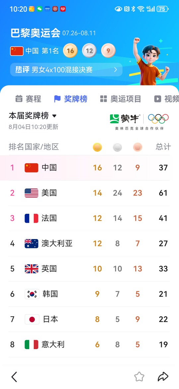Viewport: 179px width, 389px height.
Task: Open the 热评 男女4x100混接决赛 chevron
Action: [x=115, y=70]
